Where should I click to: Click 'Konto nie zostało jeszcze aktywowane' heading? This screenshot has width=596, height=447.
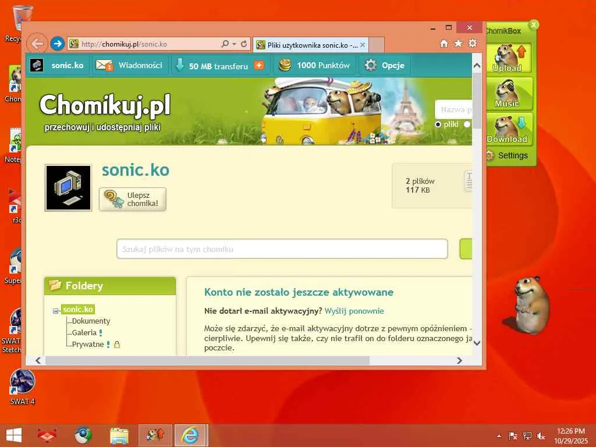pos(299,292)
